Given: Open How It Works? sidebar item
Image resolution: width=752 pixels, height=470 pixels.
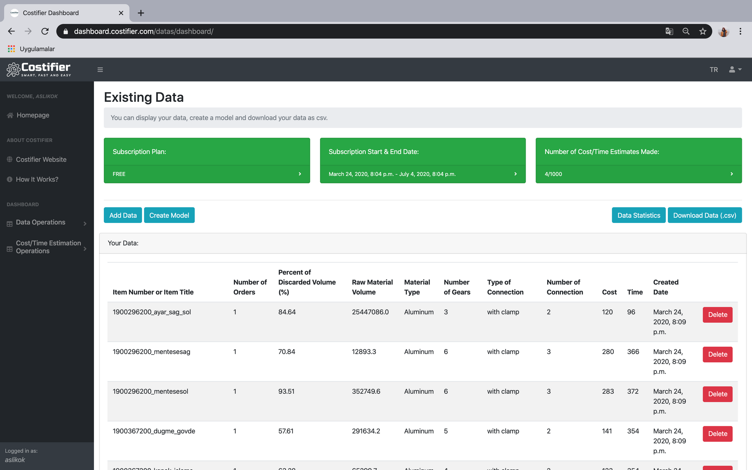Looking at the screenshot, I should [x=37, y=179].
